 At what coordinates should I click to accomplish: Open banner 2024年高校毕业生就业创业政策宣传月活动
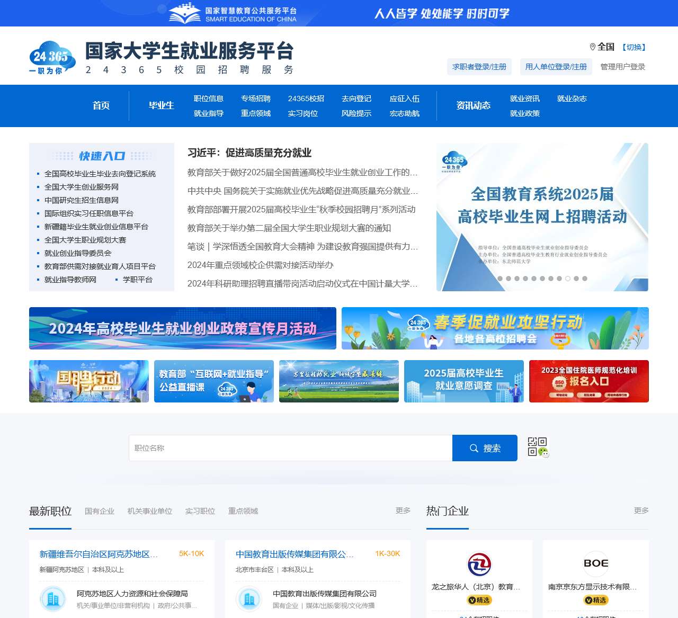pyautogui.click(x=183, y=328)
